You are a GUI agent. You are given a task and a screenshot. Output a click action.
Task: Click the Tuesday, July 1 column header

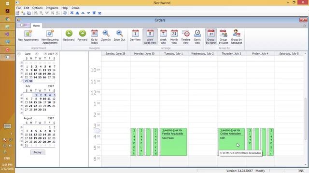(x=173, y=54)
